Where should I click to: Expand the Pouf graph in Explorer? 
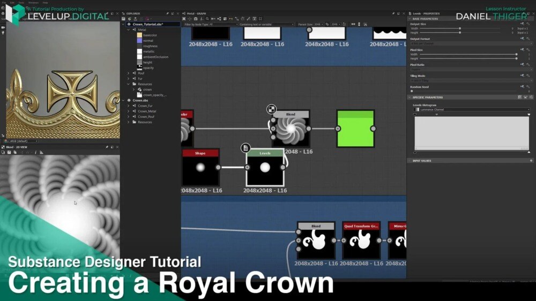click(129, 73)
